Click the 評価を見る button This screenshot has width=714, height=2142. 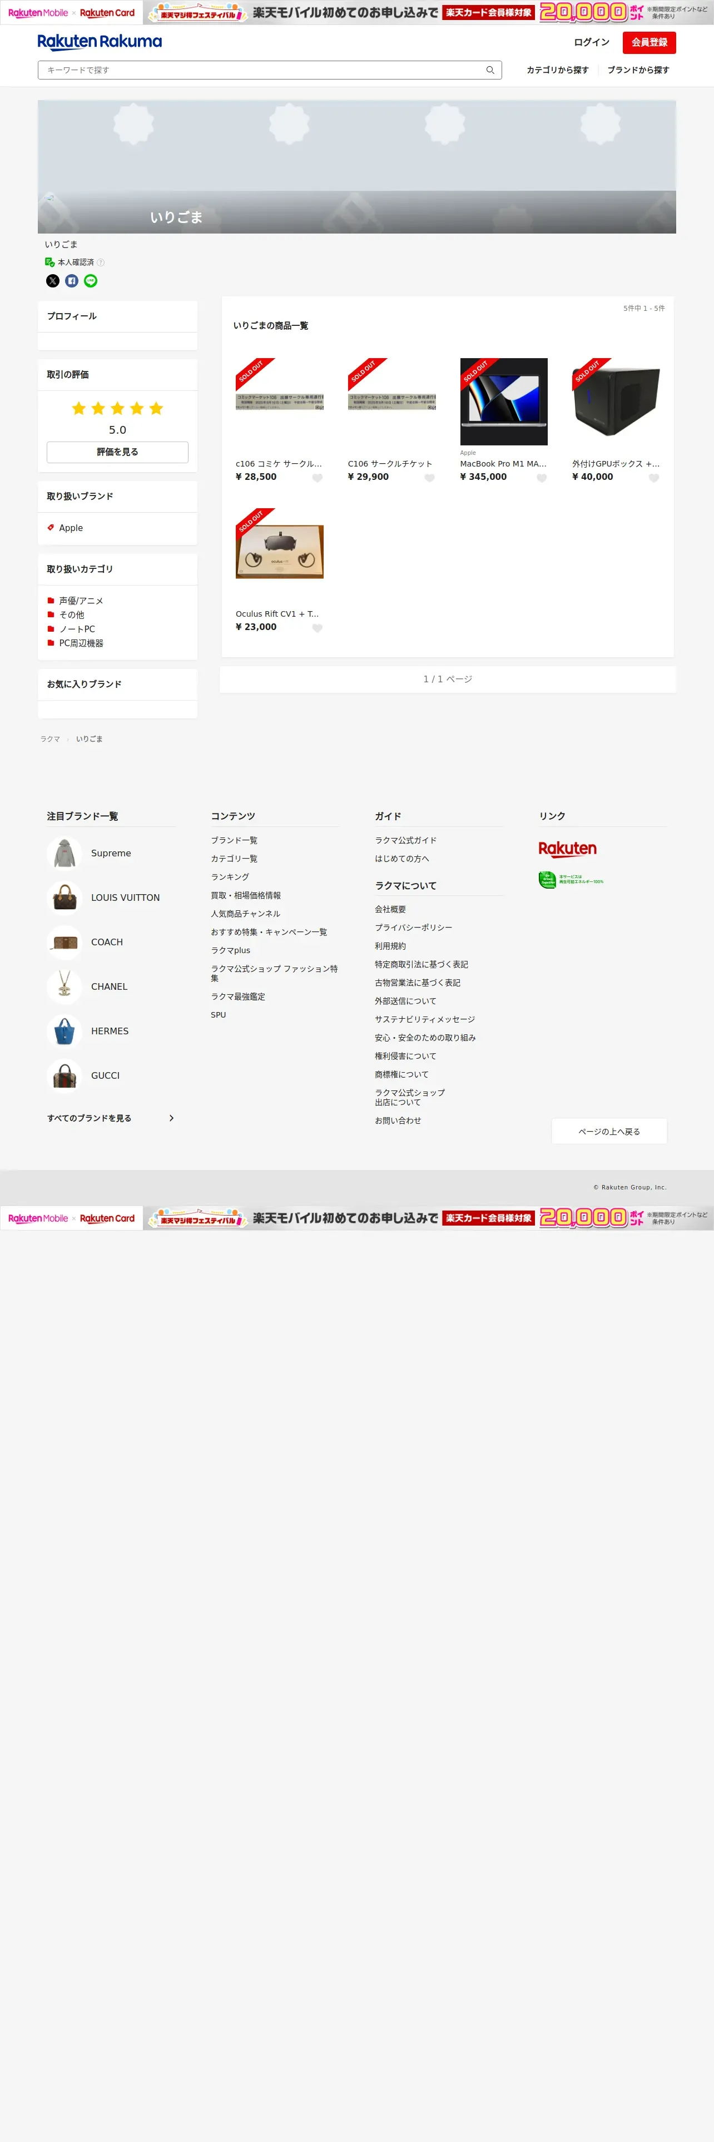117,452
